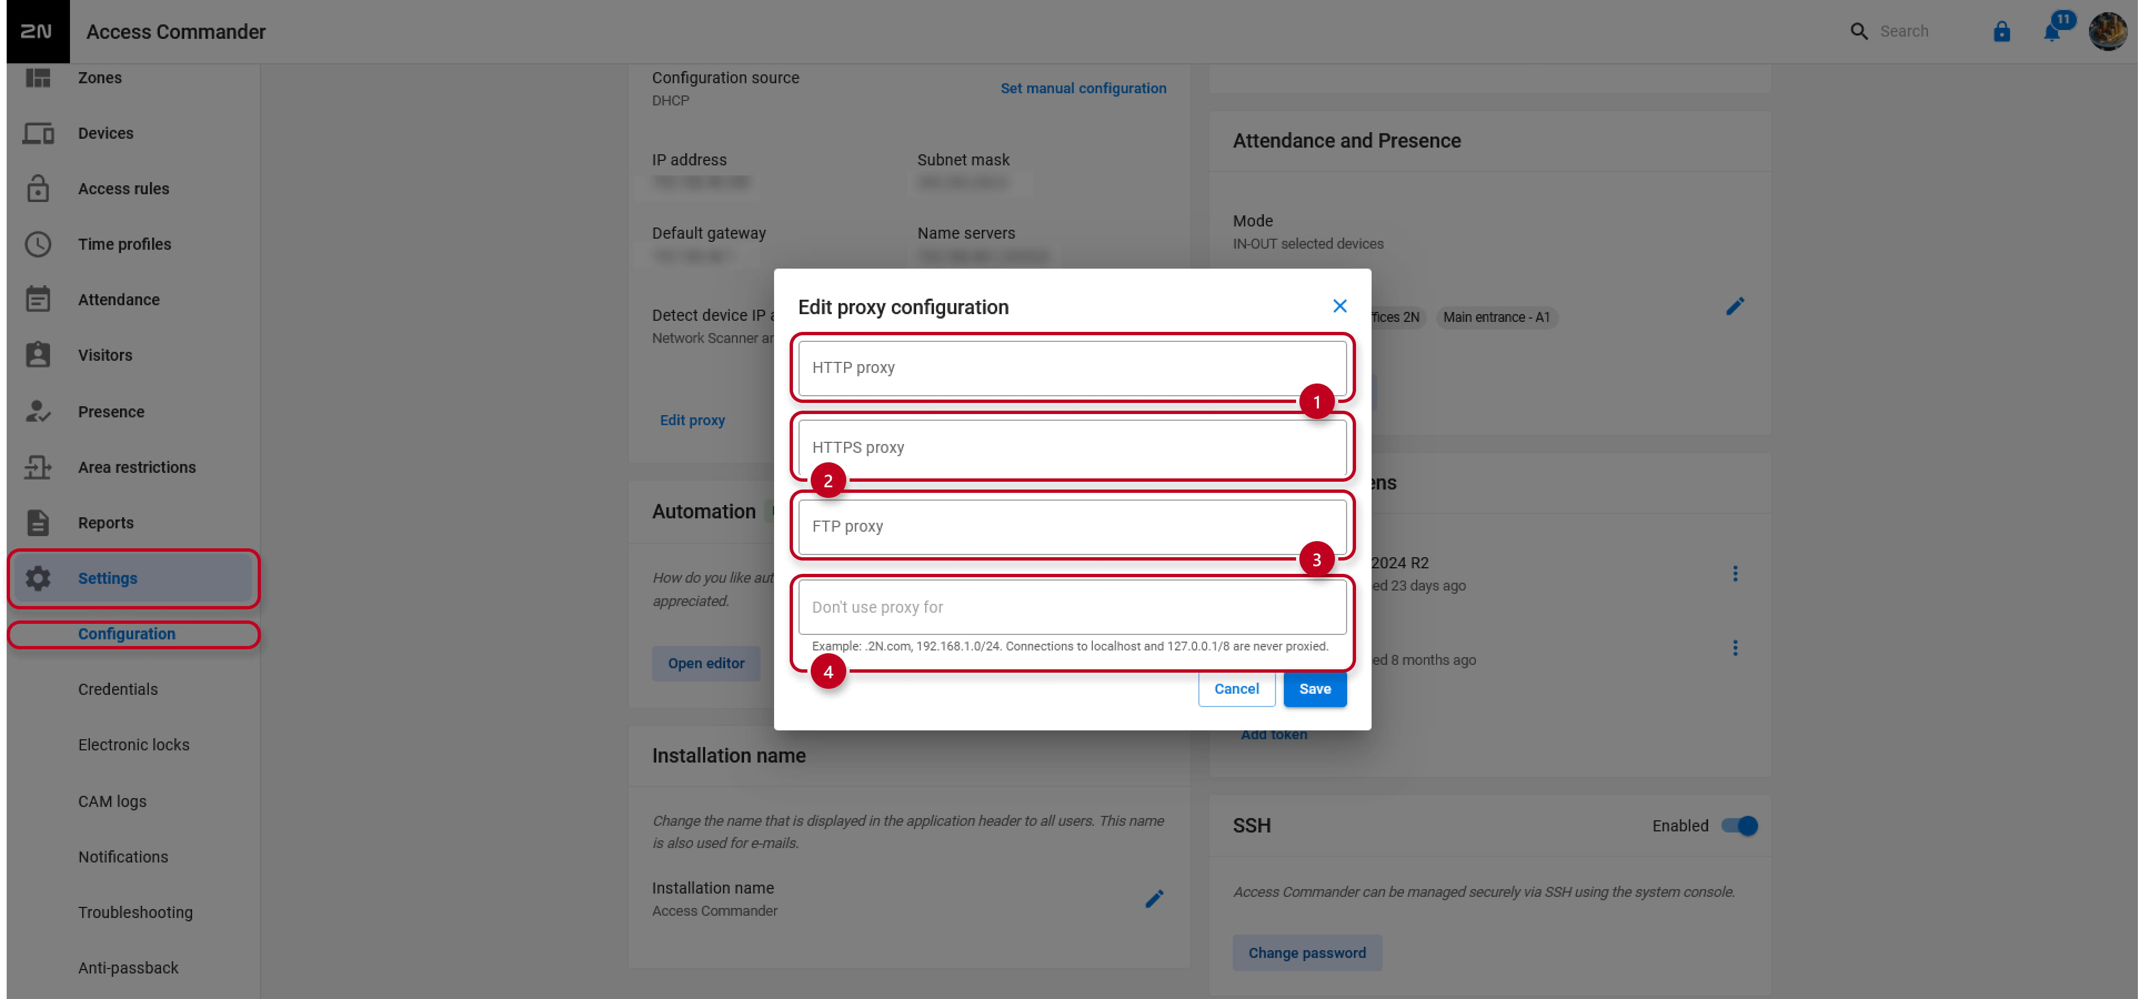Open Troubleshooting settings
The image size is (2139, 999).
tap(135, 913)
